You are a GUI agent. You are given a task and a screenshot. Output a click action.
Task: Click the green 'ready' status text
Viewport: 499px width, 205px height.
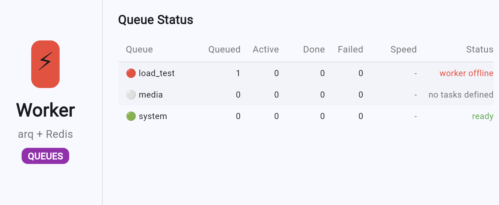pos(482,116)
